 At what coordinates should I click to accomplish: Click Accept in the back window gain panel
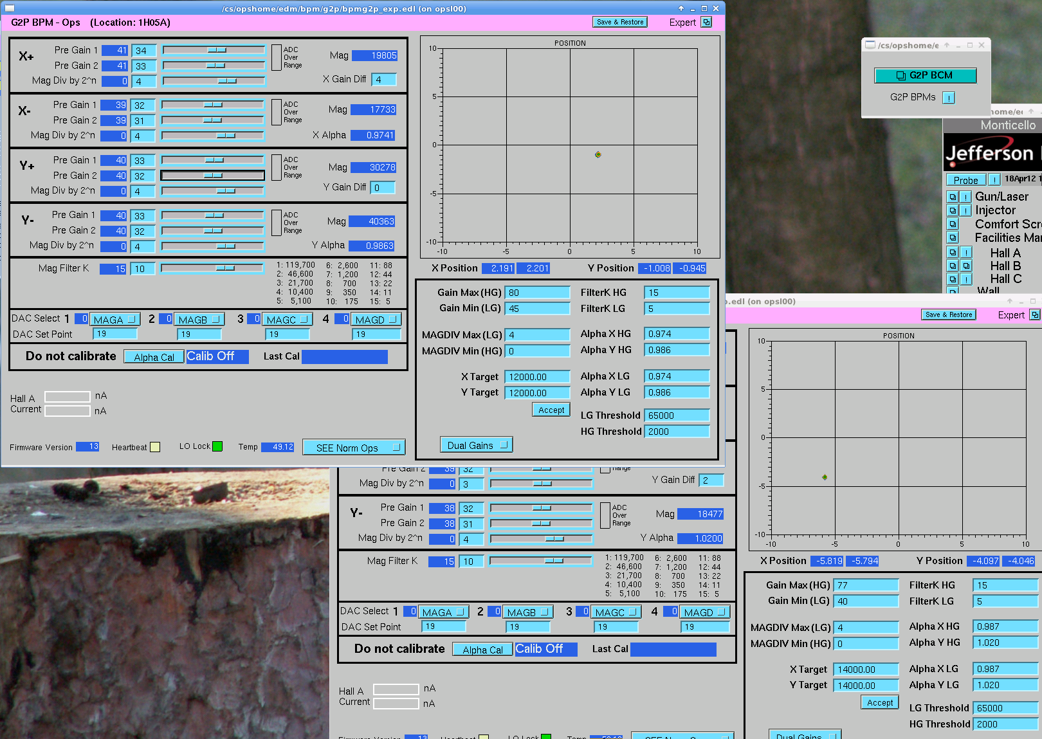880,702
